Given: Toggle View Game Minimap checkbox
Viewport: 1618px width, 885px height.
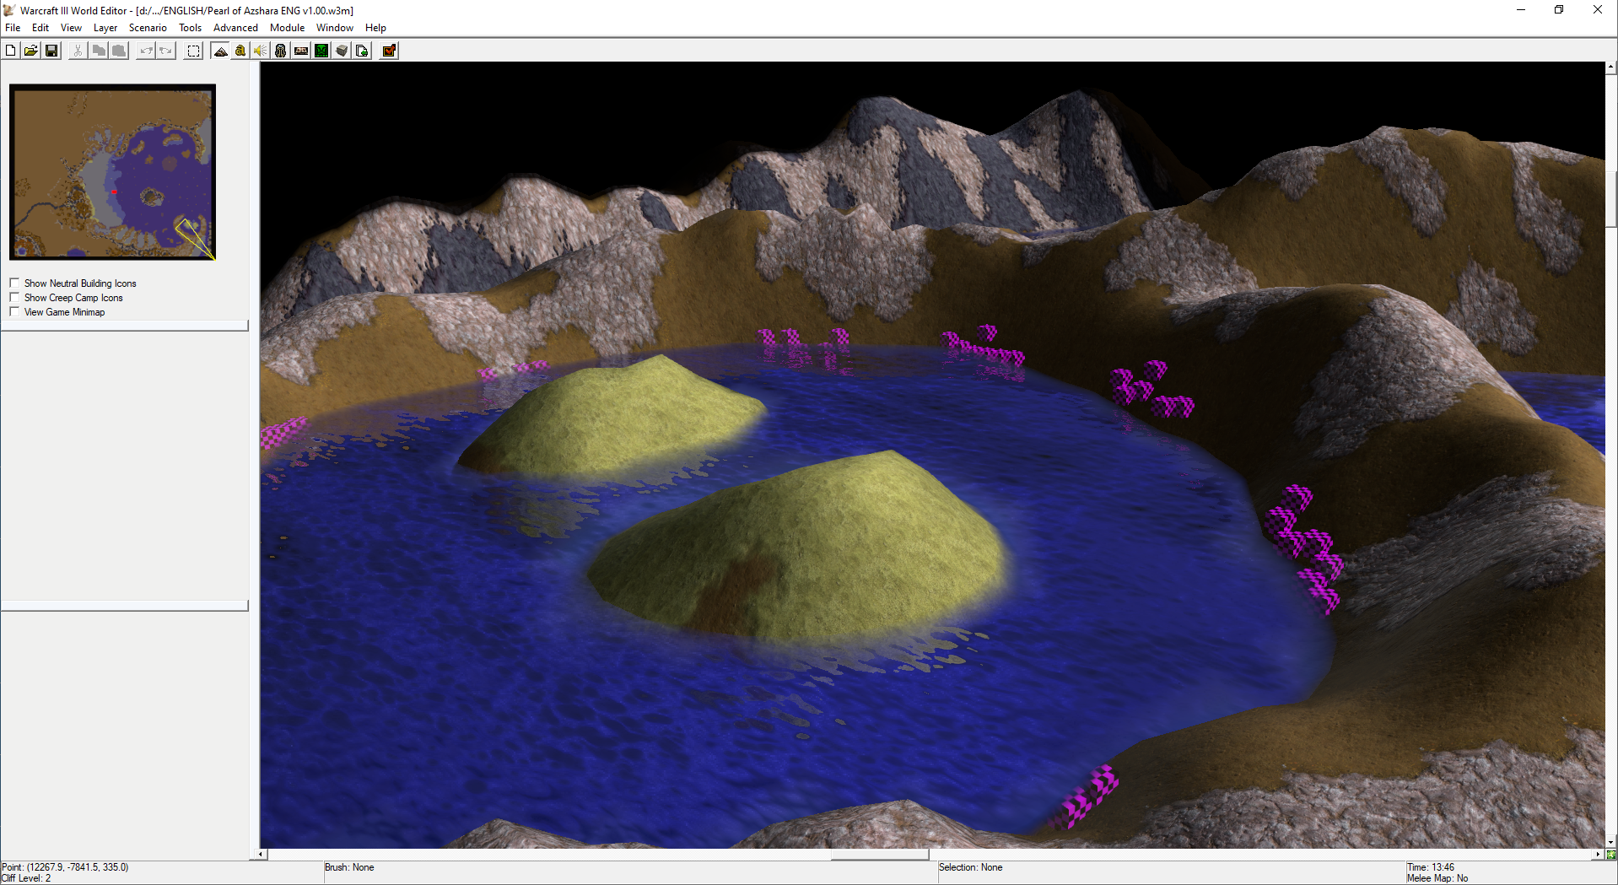Looking at the screenshot, I should (x=14, y=312).
